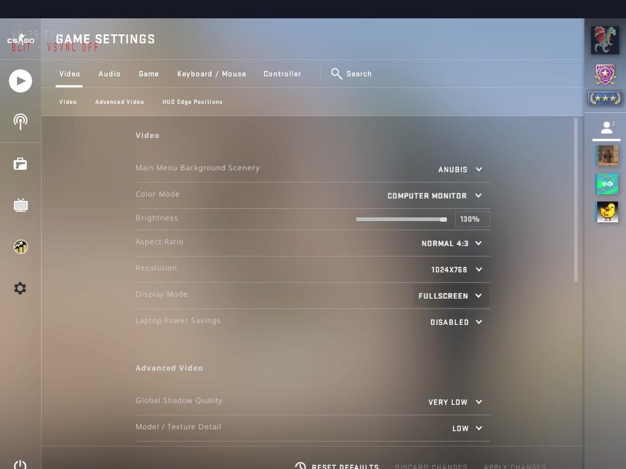Switch to the Audio tab
This screenshot has height=469, width=626.
[x=109, y=74]
